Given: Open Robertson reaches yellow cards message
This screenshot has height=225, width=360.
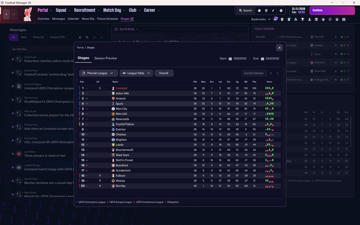Looking at the screenshot, I should pos(49,61).
